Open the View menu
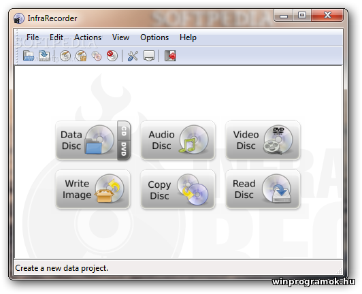The width and height of the screenshot is (362, 294). coord(120,37)
